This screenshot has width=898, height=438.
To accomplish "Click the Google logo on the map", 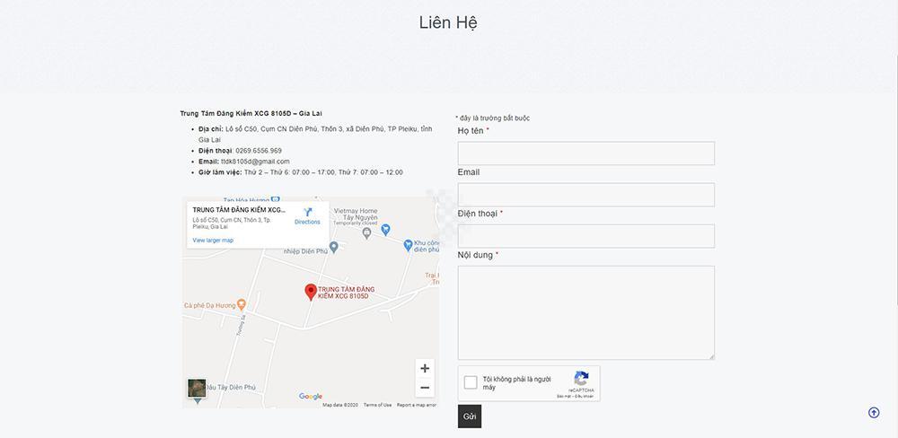I will click(311, 396).
